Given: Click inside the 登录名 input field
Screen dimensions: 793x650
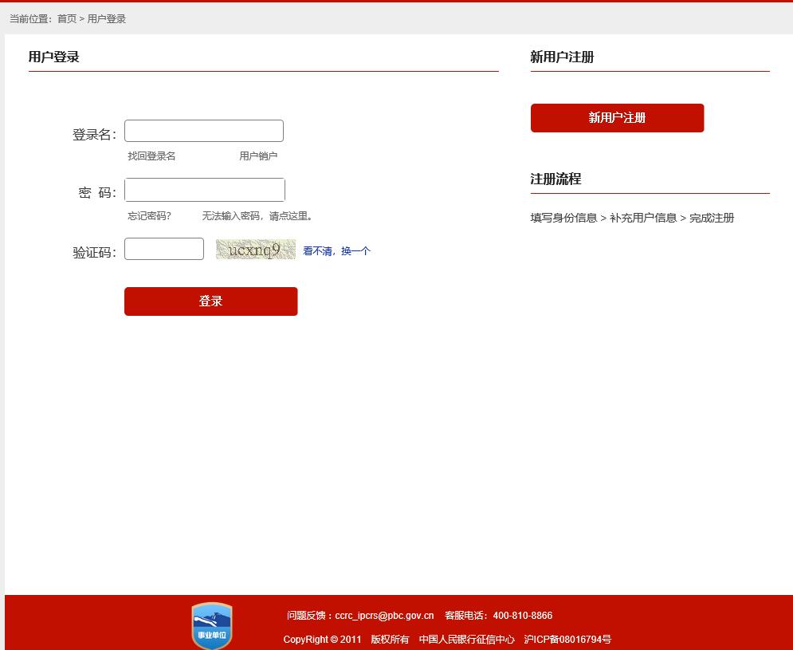Looking at the screenshot, I should [203, 130].
